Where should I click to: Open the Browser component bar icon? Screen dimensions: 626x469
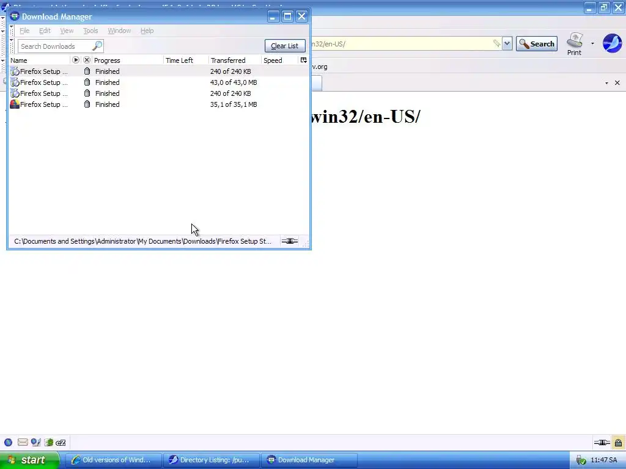pyautogui.click(x=9, y=442)
